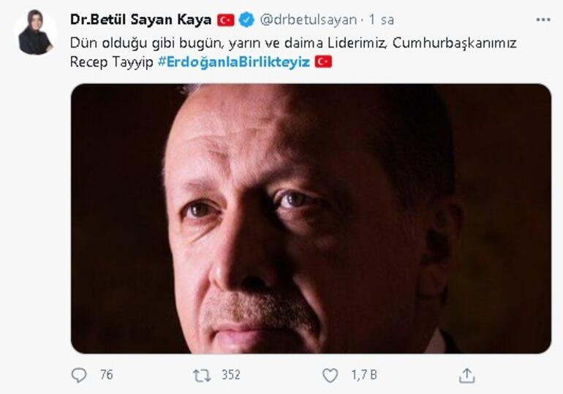This screenshot has width=563, height=394.
Task: Open Dr.Betül Sayan Kaya's profile avatar
Action: (x=35, y=32)
